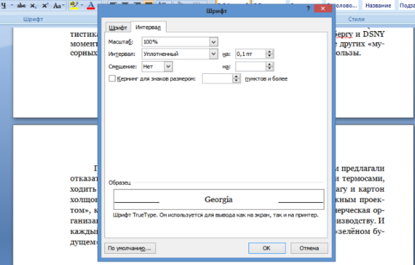Click the empty Смещение 'на' field
The width and height of the screenshot is (415, 265).
click(x=250, y=66)
